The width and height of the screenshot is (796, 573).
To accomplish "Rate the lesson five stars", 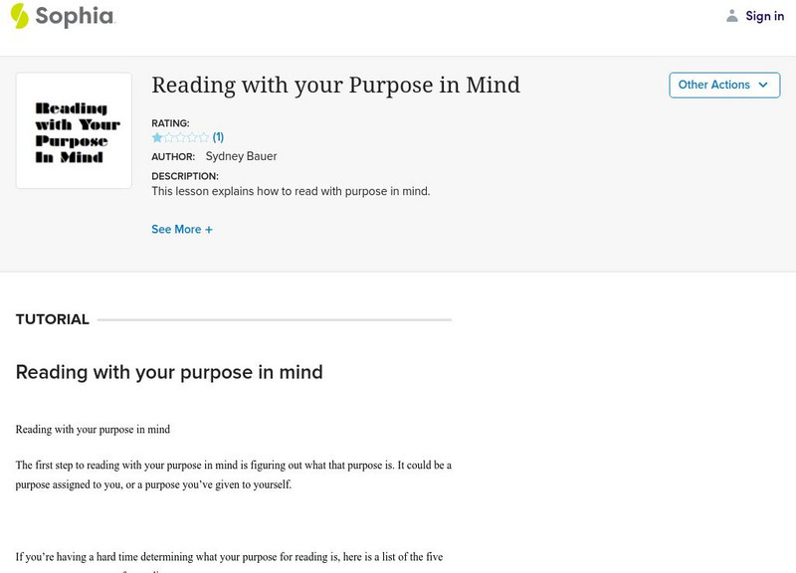I will 204,137.
